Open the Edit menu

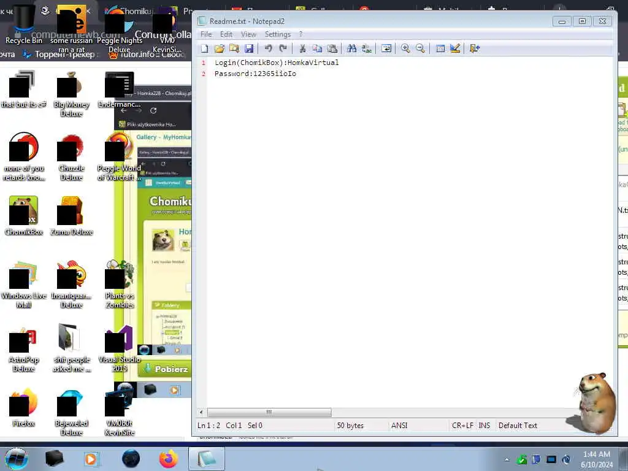tap(226, 34)
